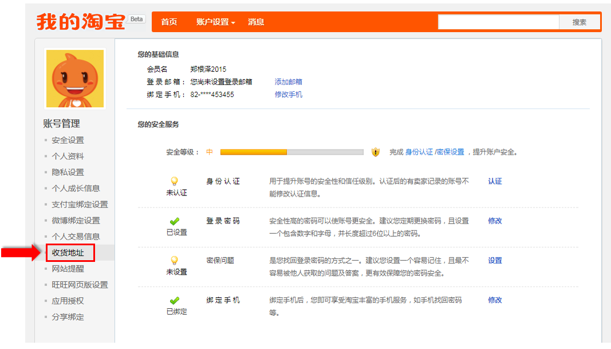Click the orange mascot avatar image
The image size is (611, 349).
(x=75, y=79)
